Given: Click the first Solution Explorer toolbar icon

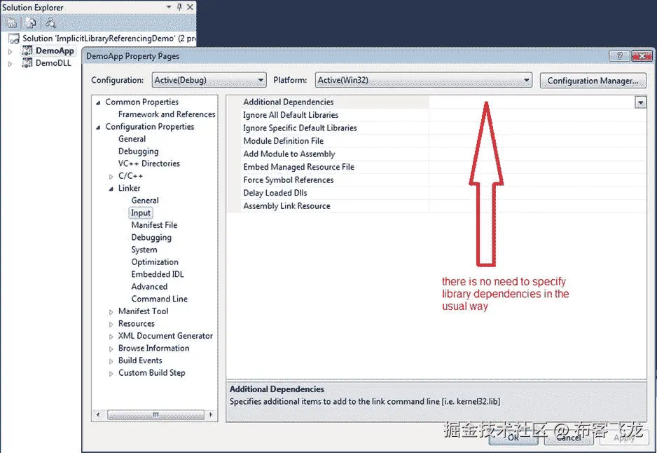Looking at the screenshot, I should tap(11, 22).
